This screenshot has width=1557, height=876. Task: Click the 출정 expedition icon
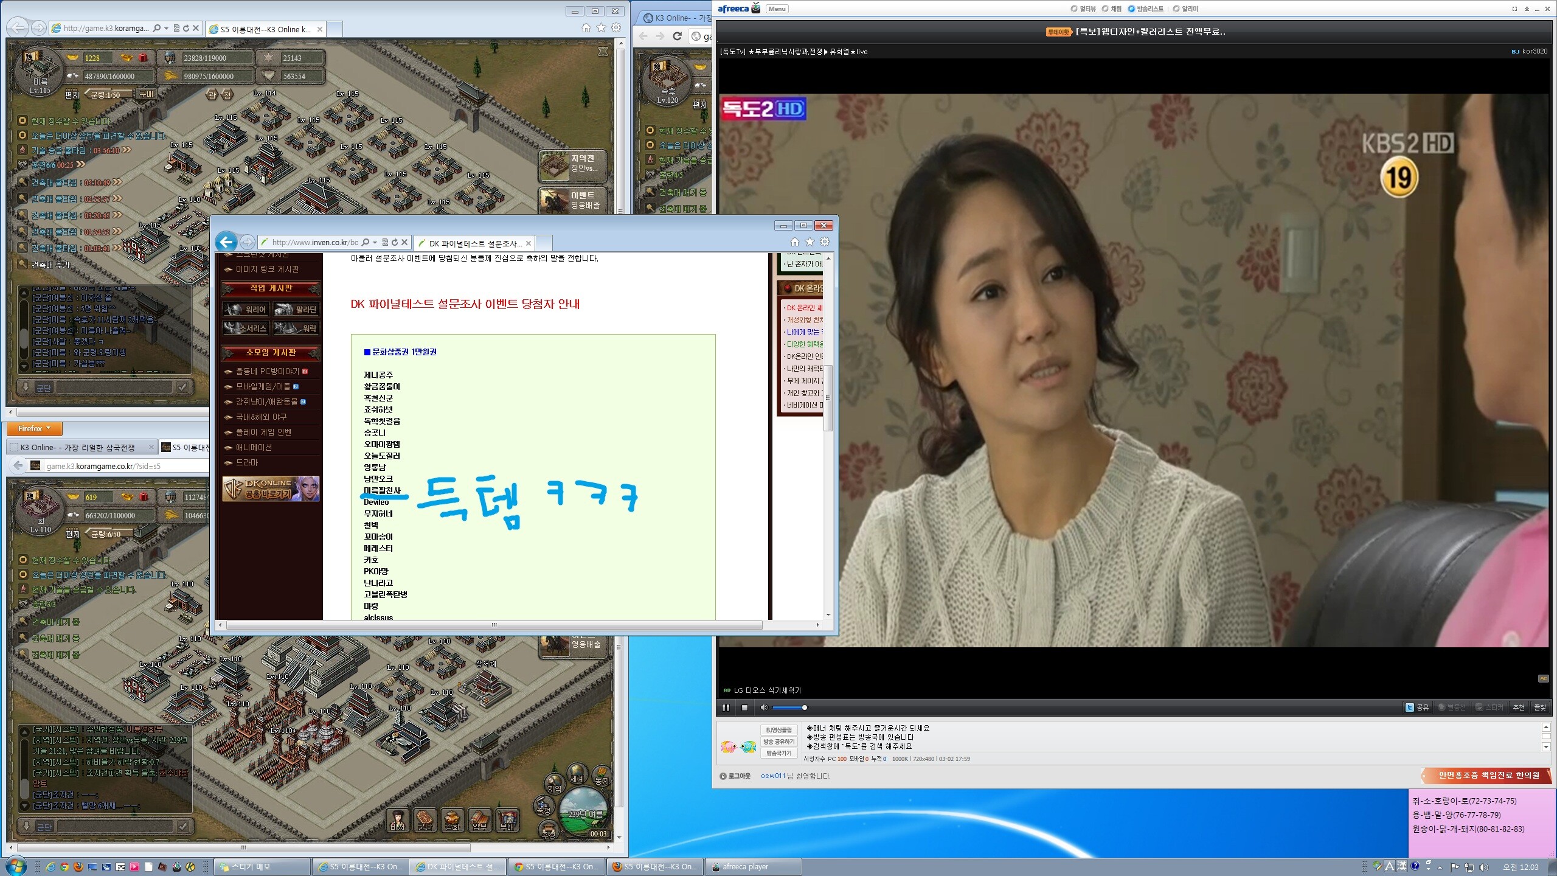click(543, 807)
